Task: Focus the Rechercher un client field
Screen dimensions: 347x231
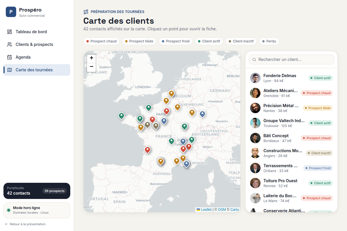Action: click(291, 59)
